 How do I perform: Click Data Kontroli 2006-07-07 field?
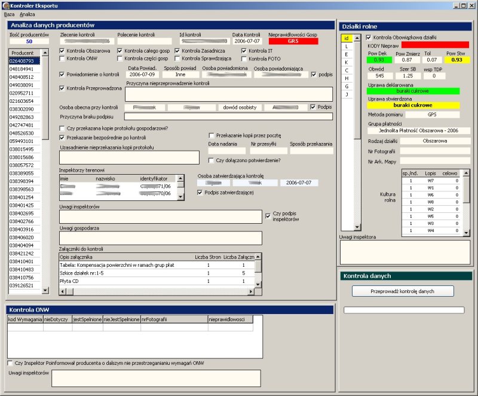pos(247,41)
